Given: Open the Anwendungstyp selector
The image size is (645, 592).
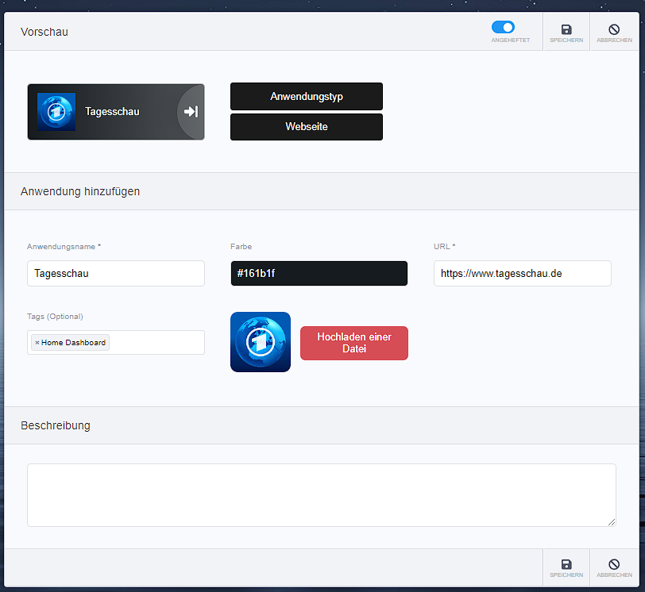Looking at the screenshot, I should (x=306, y=97).
